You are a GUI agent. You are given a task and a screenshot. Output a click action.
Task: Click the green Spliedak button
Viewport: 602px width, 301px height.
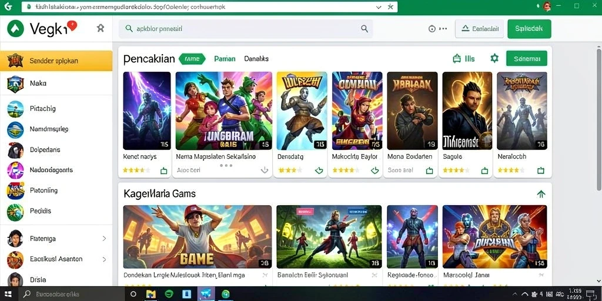coord(529,29)
